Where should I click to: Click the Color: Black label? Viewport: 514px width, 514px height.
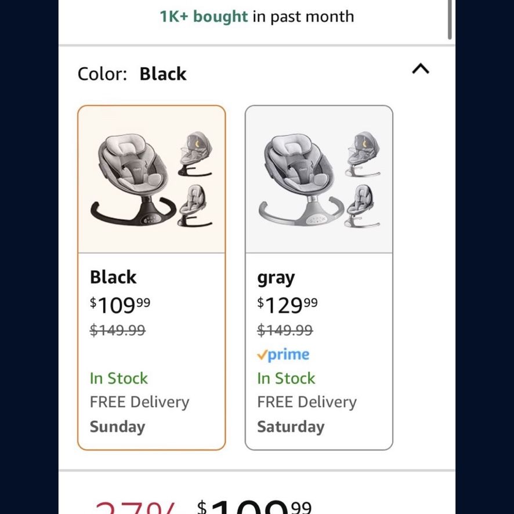[132, 74]
